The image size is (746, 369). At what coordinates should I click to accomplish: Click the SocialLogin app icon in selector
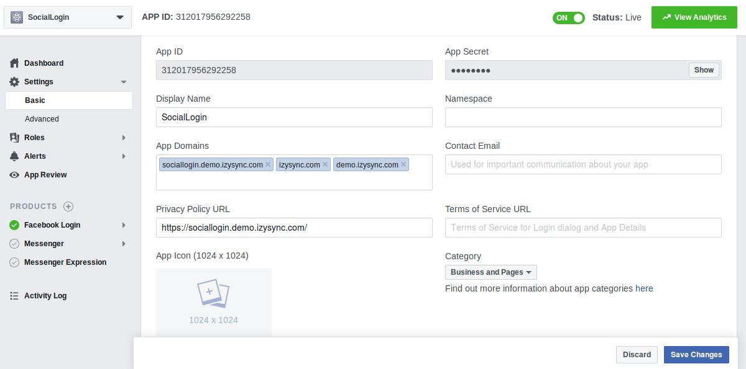pyautogui.click(x=17, y=17)
